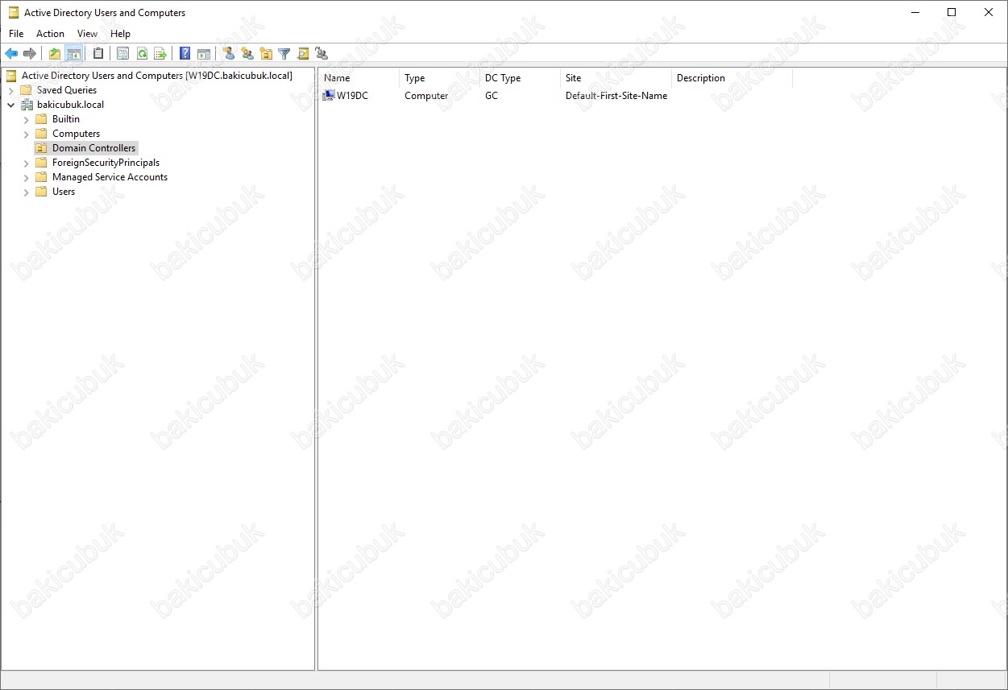The width and height of the screenshot is (1008, 690).
Task: Collapse the bakicubuk.local domain node
Action: (11, 105)
